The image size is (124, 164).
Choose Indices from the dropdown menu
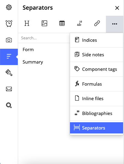[97, 40]
